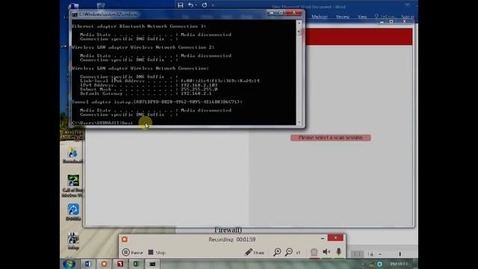Click the network icon in the system tray

pyautogui.click(x=371, y=265)
